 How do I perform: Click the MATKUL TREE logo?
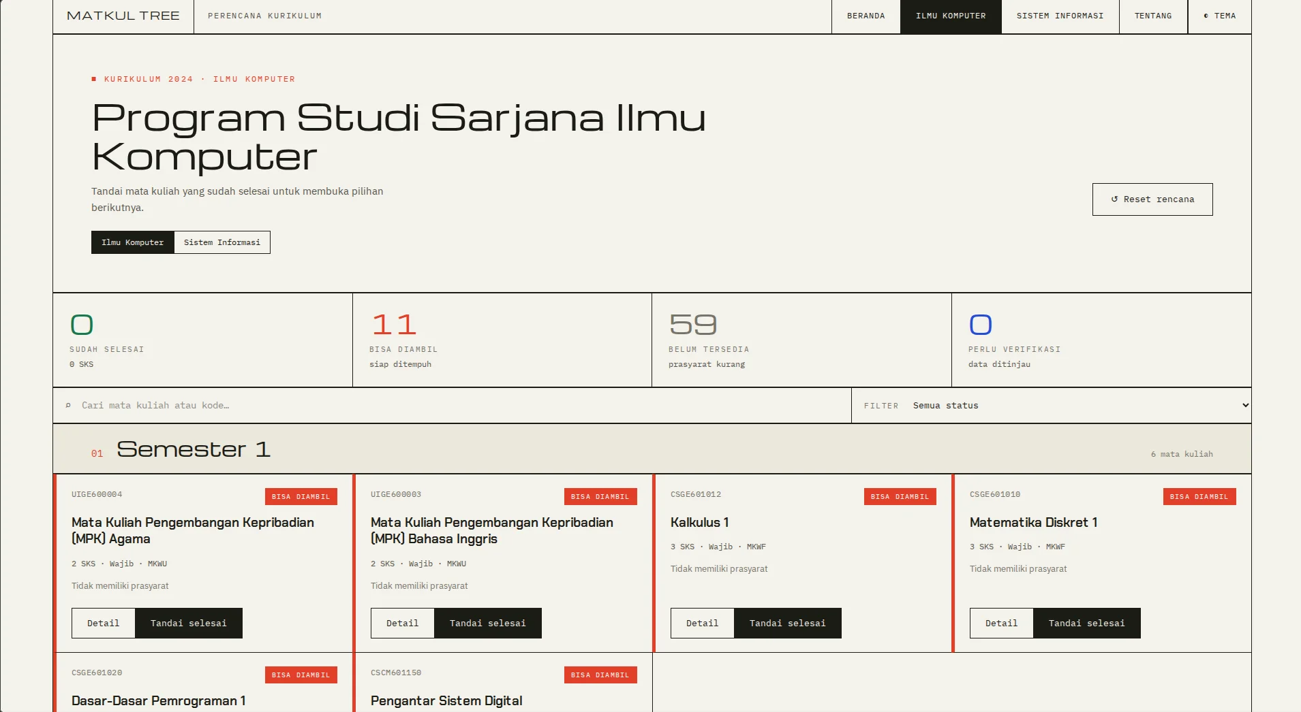[123, 16]
